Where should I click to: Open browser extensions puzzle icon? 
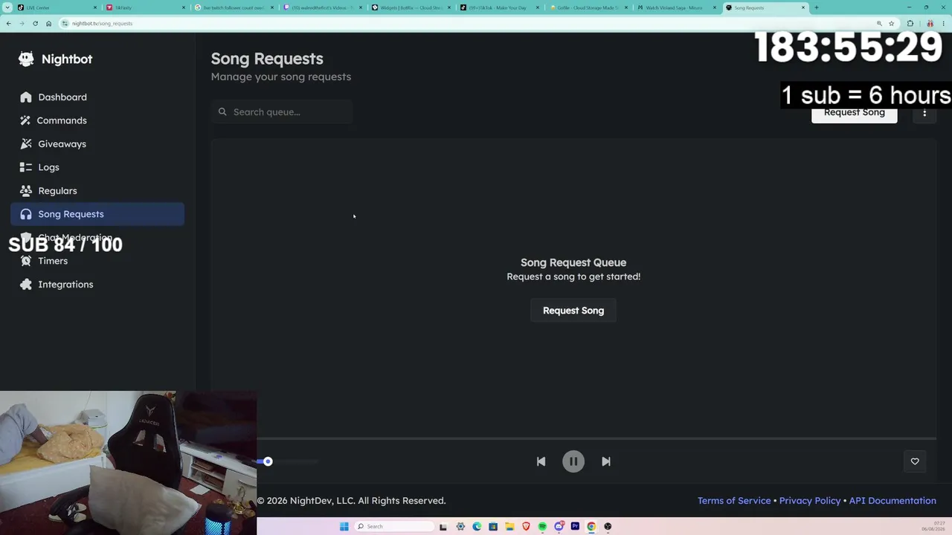[x=910, y=23]
